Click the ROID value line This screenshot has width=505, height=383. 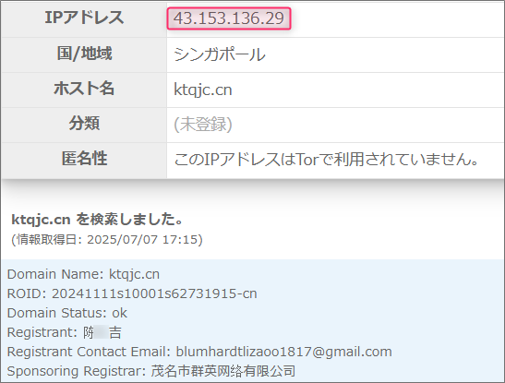(132, 293)
